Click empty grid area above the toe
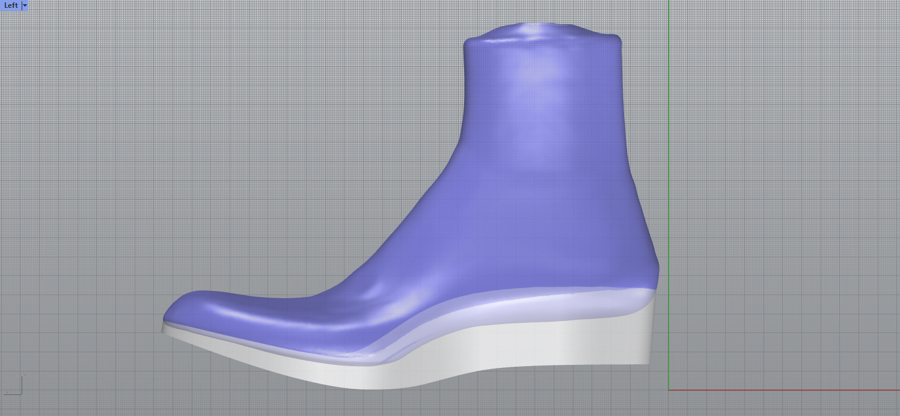Image resolution: width=900 pixels, height=416 pixels. (x=210, y=180)
